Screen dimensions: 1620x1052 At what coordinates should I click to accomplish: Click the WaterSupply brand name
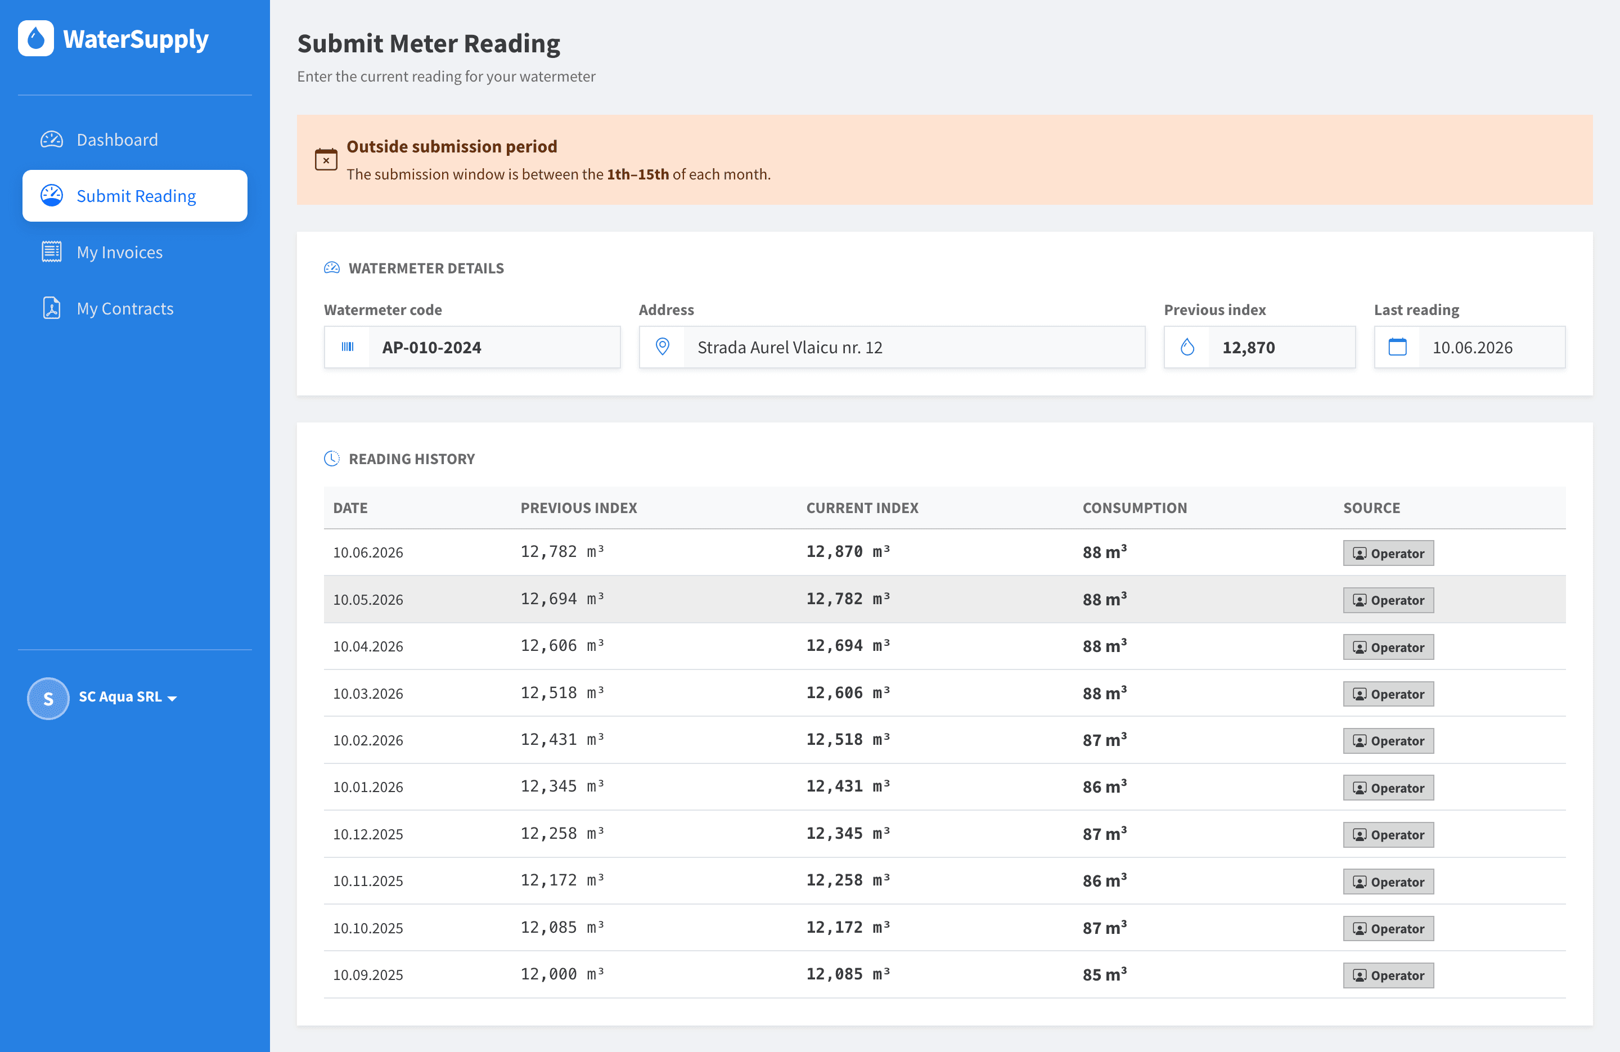click(x=136, y=39)
